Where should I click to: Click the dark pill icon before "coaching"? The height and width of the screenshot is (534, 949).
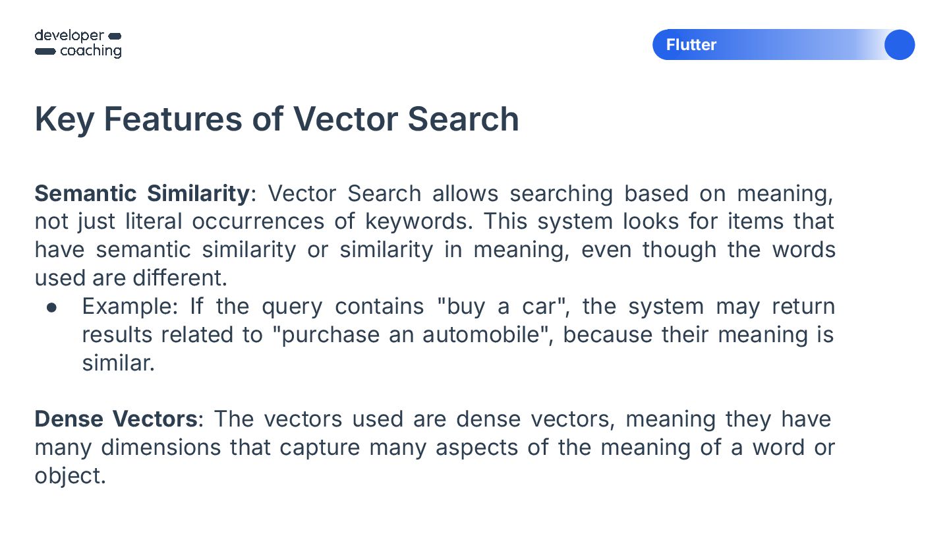(45, 51)
